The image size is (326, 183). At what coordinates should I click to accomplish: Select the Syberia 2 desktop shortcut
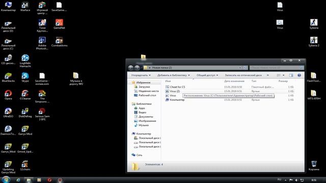click(x=314, y=42)
